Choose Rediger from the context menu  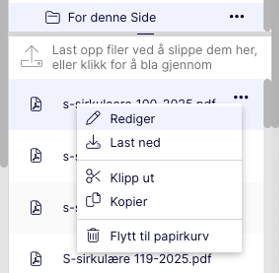point(132,119)
